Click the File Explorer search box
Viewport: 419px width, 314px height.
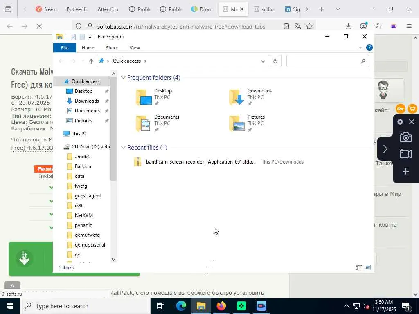coord(328,61)
